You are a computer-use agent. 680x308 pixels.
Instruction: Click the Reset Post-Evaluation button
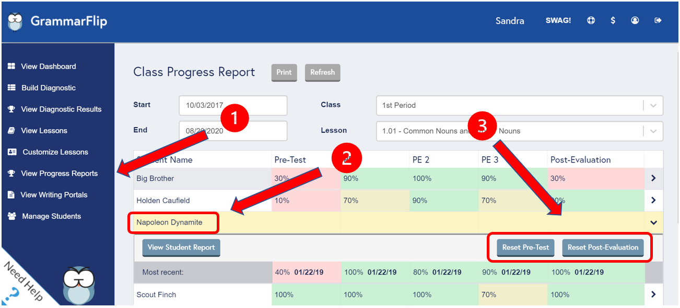click(x=603, y=248)
